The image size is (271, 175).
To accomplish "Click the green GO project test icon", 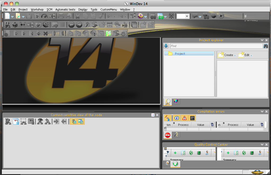I will (161, 16).
